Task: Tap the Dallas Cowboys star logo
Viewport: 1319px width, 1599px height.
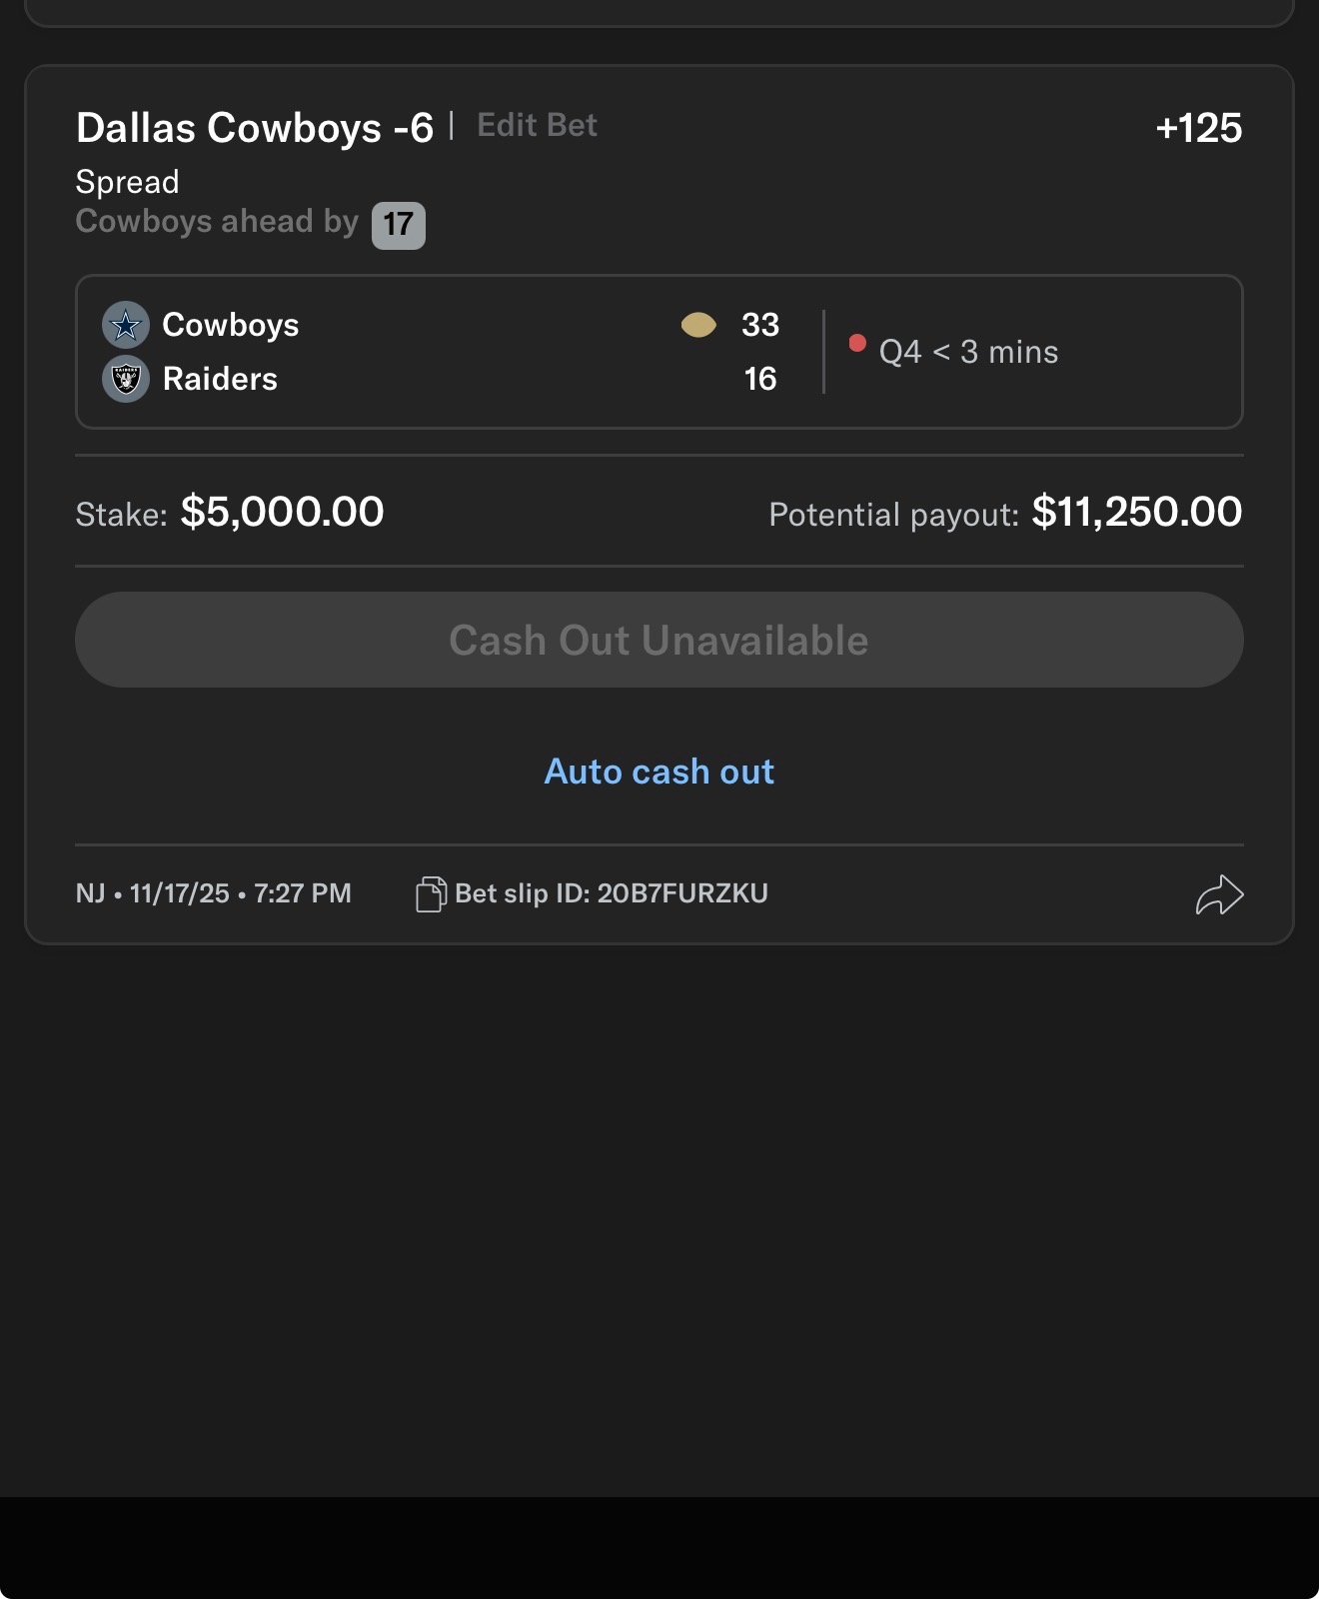Action: pos(126,325)
